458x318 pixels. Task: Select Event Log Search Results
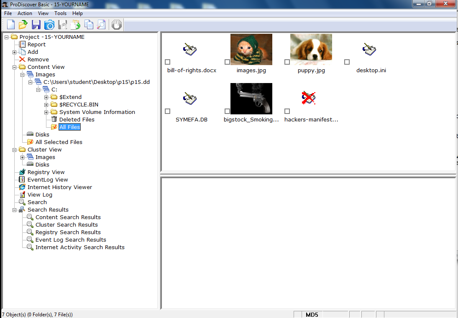(71, 240)
